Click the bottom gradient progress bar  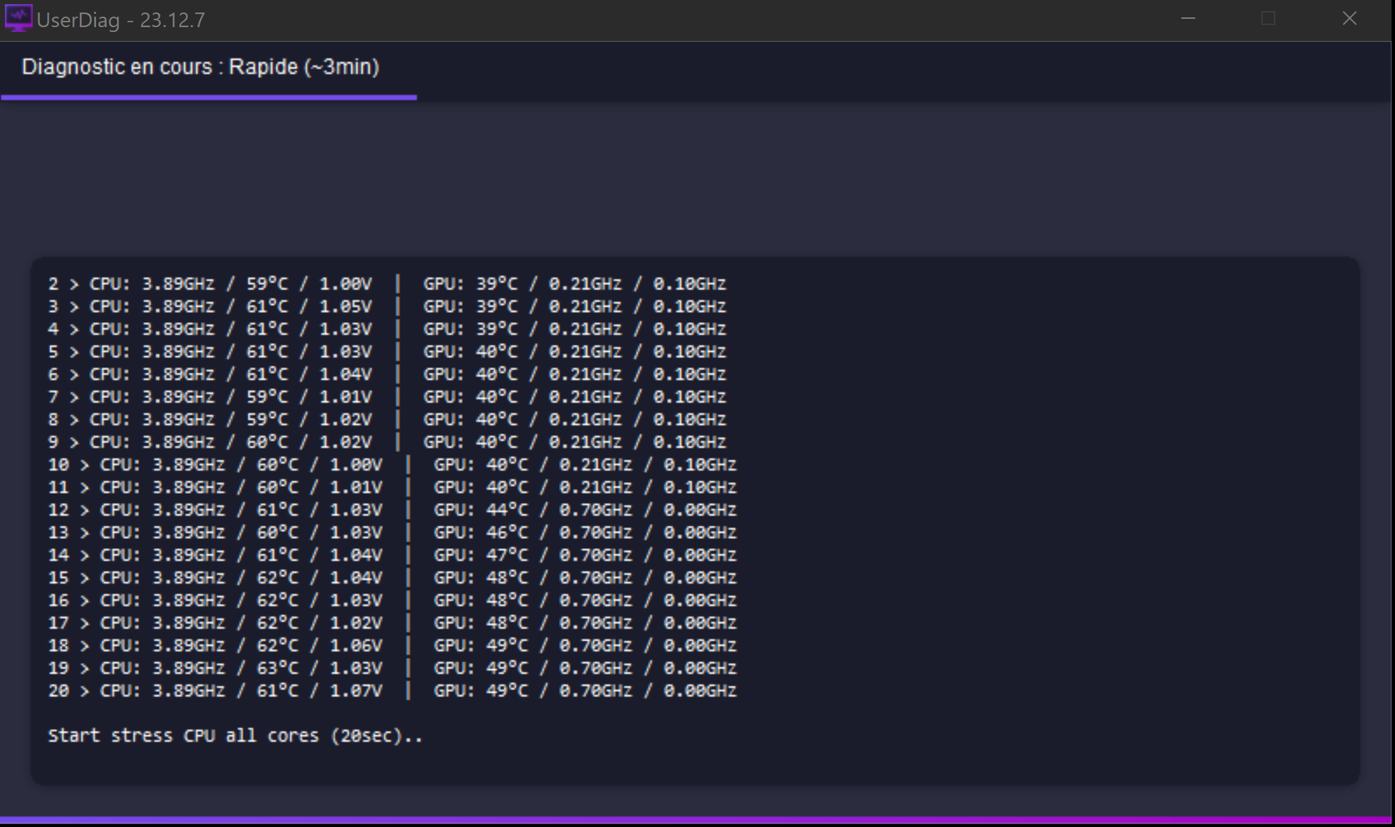[696, 821]
